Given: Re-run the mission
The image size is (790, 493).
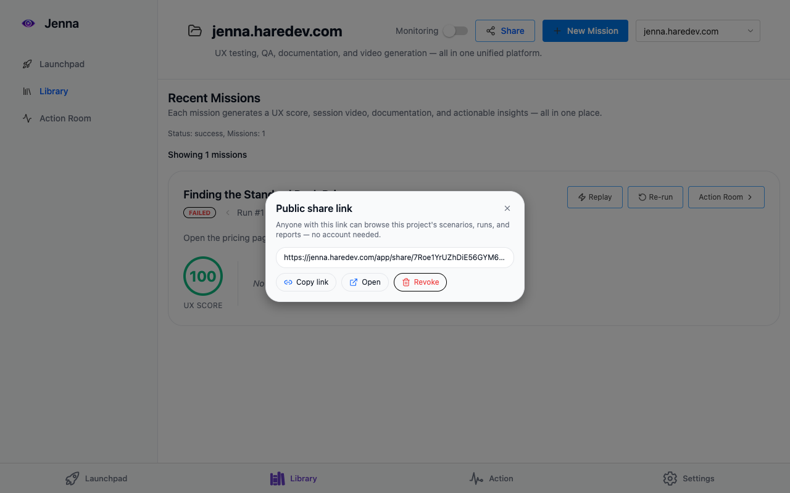Looking at the screenshot, I should coord(655,197).
